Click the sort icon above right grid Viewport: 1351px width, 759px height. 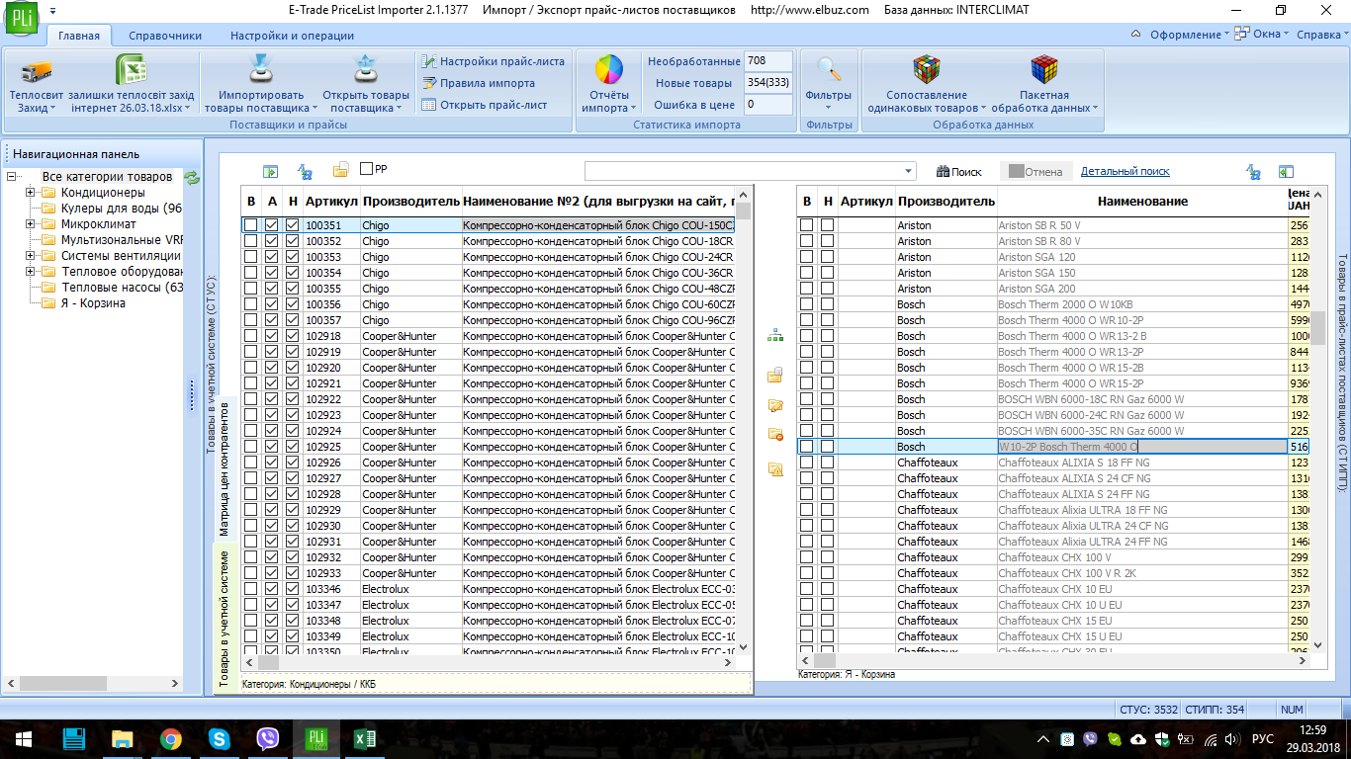[1253, 171]
